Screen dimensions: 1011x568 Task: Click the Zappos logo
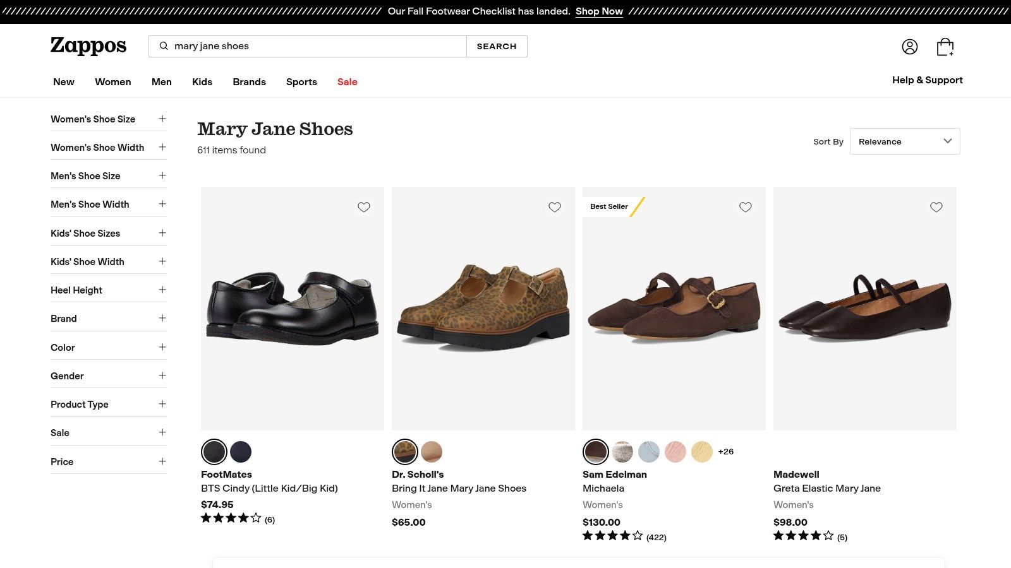click(x=88, y=46)
